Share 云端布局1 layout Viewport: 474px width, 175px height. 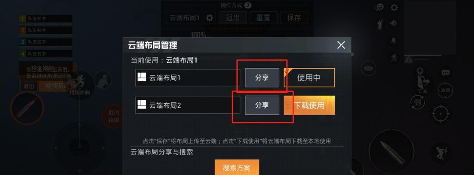click(x=262, y=78)
